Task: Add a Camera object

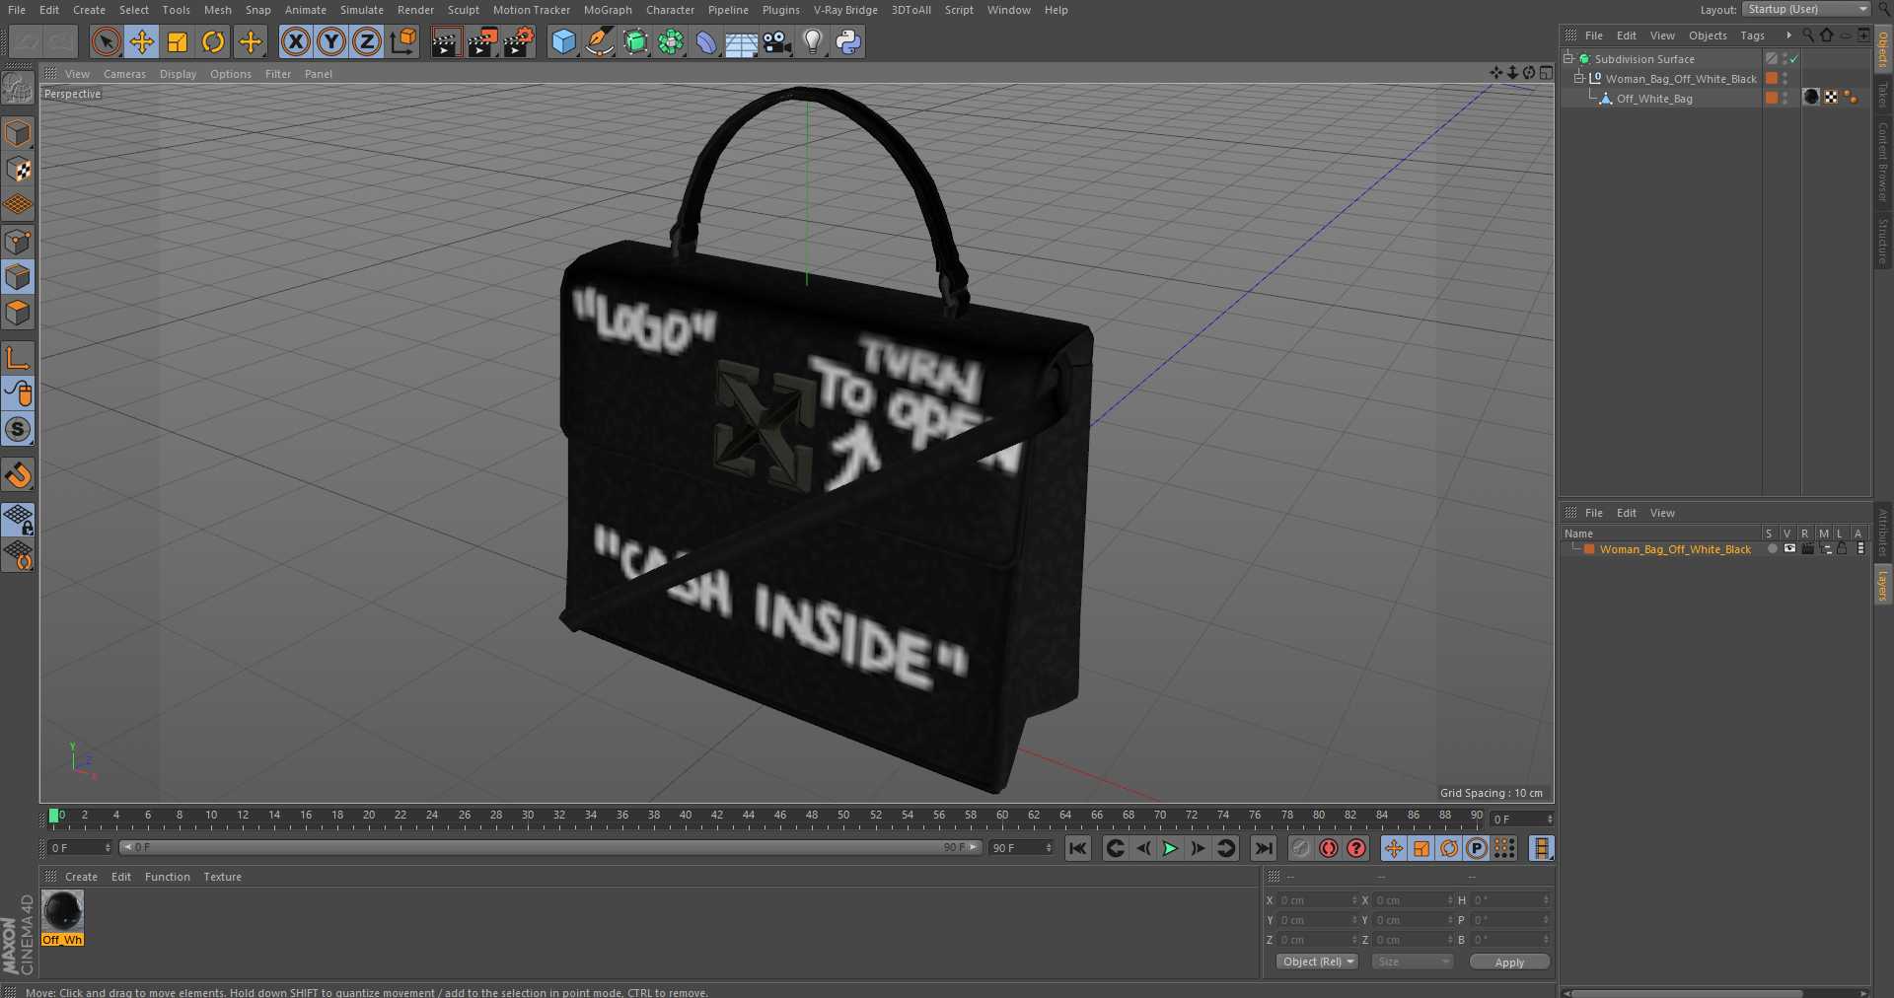Action: click(x=777, y=41)
